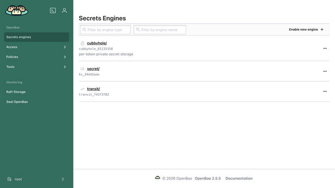This screenshot has height=188, width=335.
Task: Open the user profile icon
Action: point(64,10)
